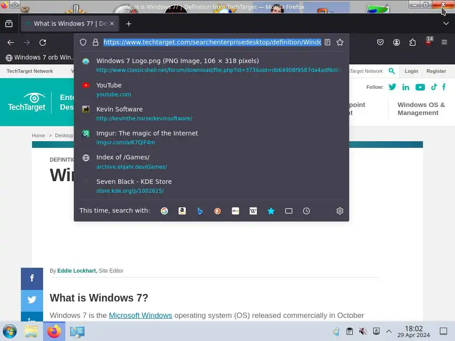The image size is (455, 341).
Task: Search open tabs with the tab shortcut
Action: click(289, 211)
